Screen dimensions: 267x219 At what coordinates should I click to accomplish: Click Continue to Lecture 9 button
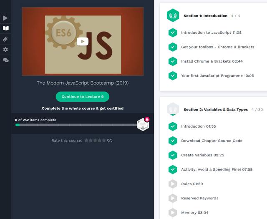83,96
